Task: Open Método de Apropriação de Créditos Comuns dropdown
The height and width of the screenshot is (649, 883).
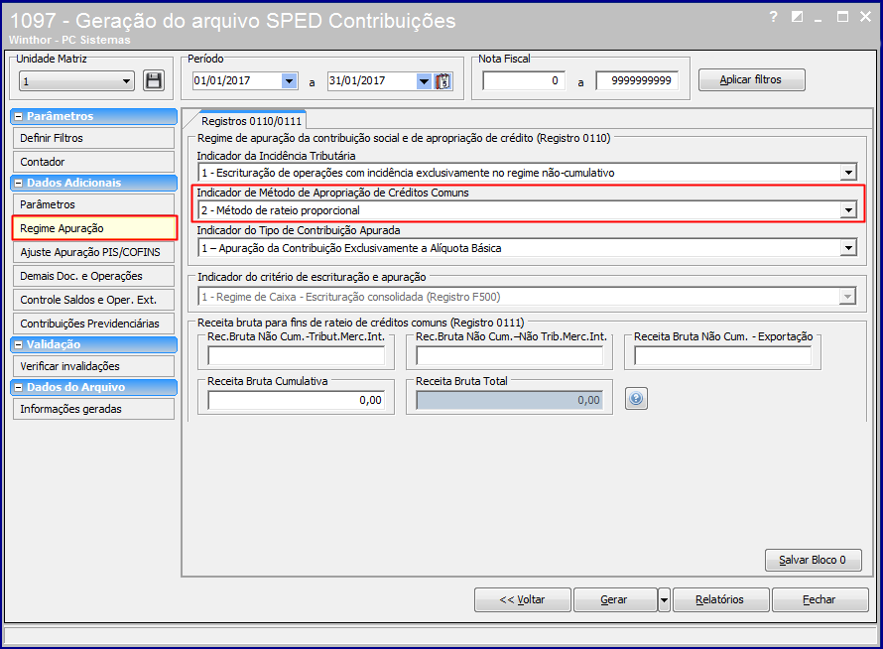Action: coord(848,210)
